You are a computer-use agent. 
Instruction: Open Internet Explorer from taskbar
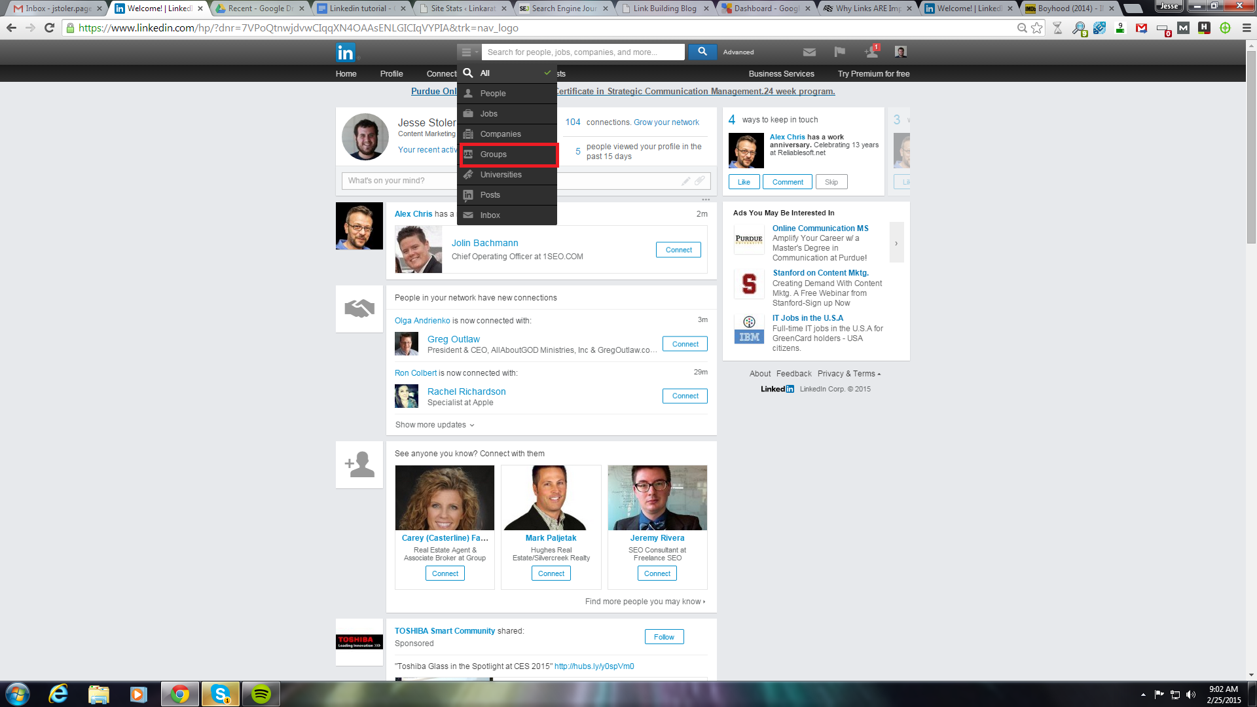pyautogui.click(x=59, y=694)
